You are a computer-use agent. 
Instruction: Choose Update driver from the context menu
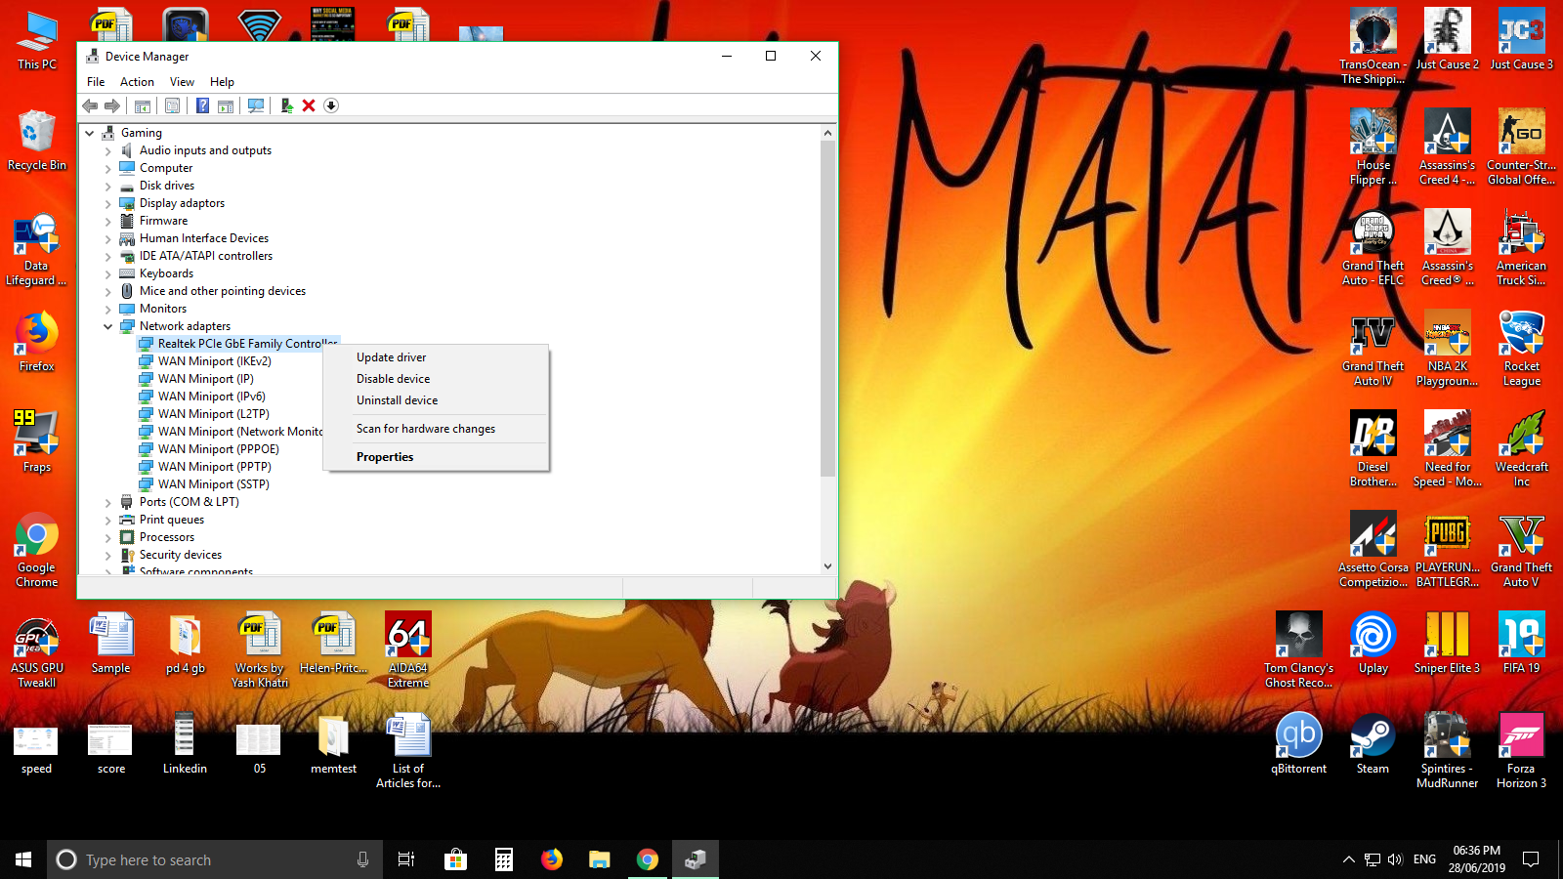(x=391, y=357)
